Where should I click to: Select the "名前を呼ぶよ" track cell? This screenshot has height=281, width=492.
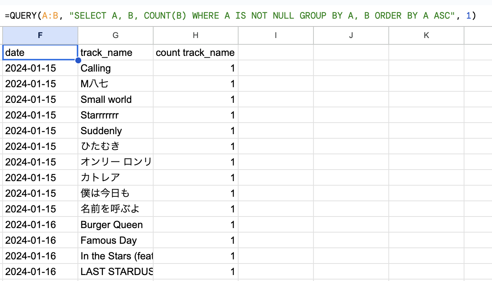click(x=116, y=209)
